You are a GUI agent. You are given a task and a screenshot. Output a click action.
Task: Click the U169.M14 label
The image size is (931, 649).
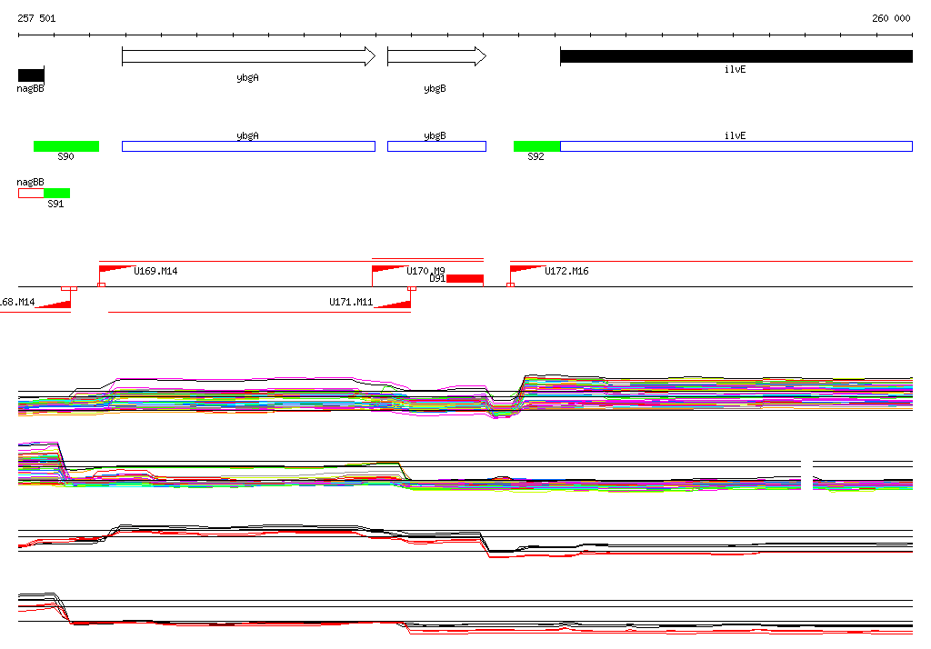[x=155, y=272]
